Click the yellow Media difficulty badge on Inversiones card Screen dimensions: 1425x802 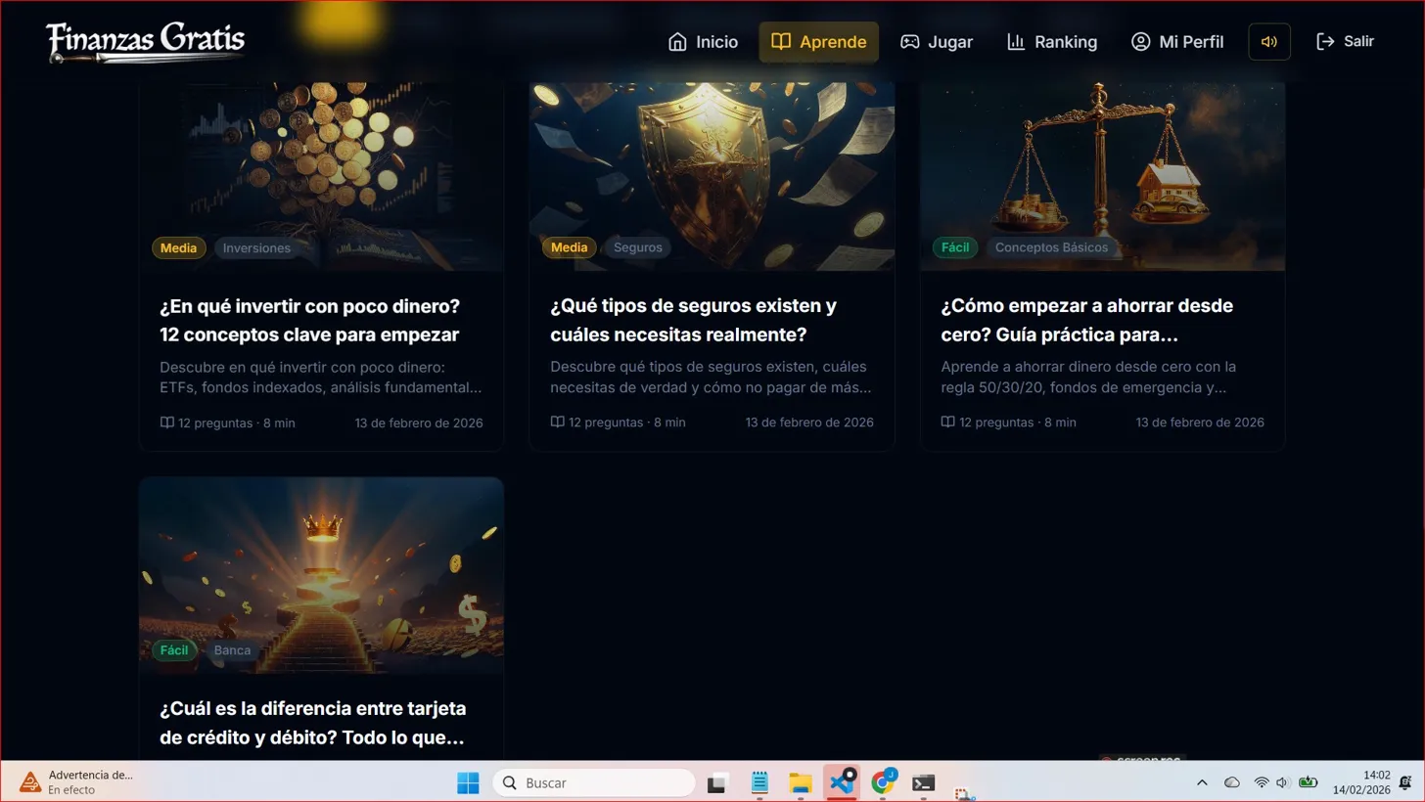click(178, 247)
